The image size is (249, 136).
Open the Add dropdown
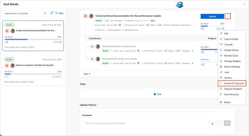click(87, 74)
